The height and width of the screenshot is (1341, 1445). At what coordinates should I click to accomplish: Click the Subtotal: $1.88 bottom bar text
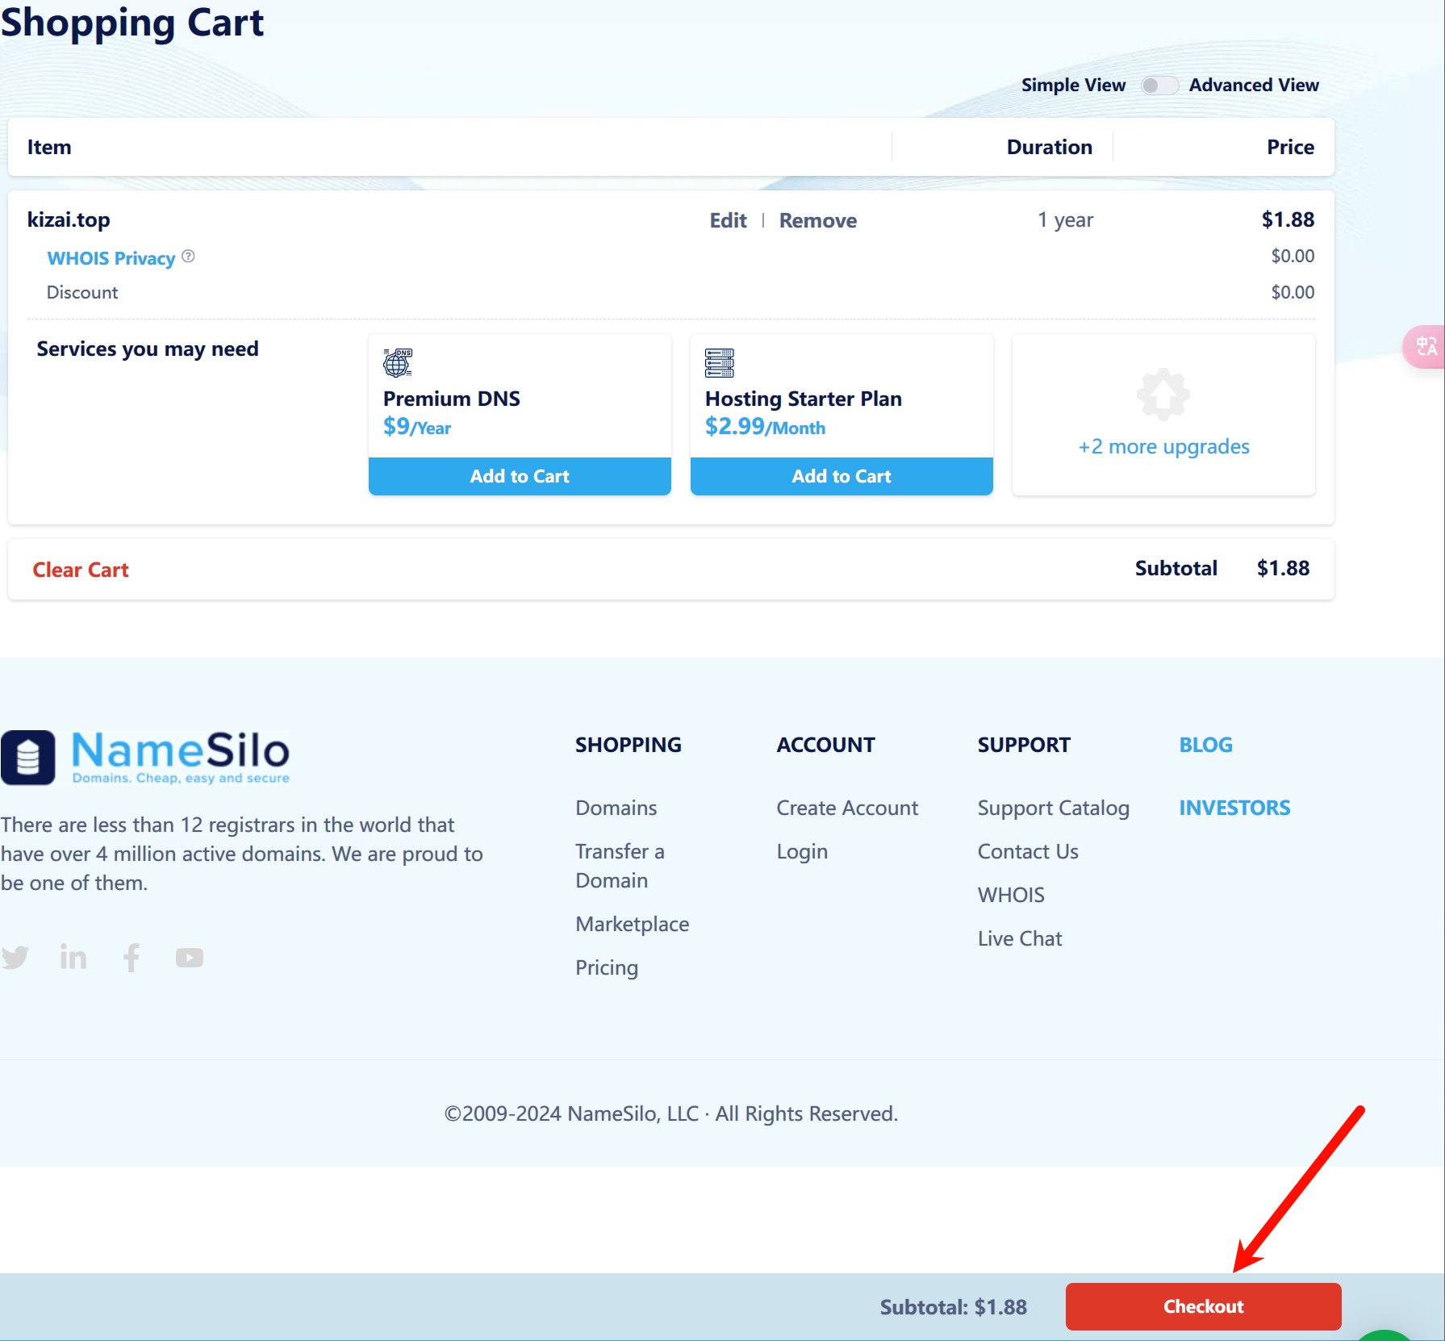[x=953, y=1307]
